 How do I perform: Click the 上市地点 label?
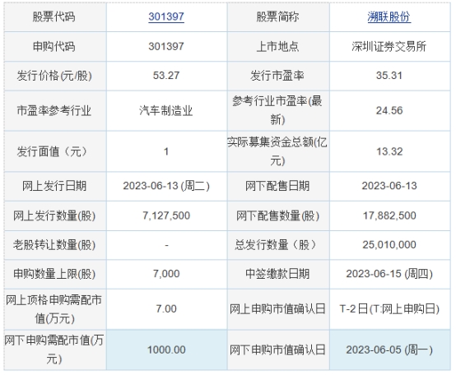[x=277, y=47]
